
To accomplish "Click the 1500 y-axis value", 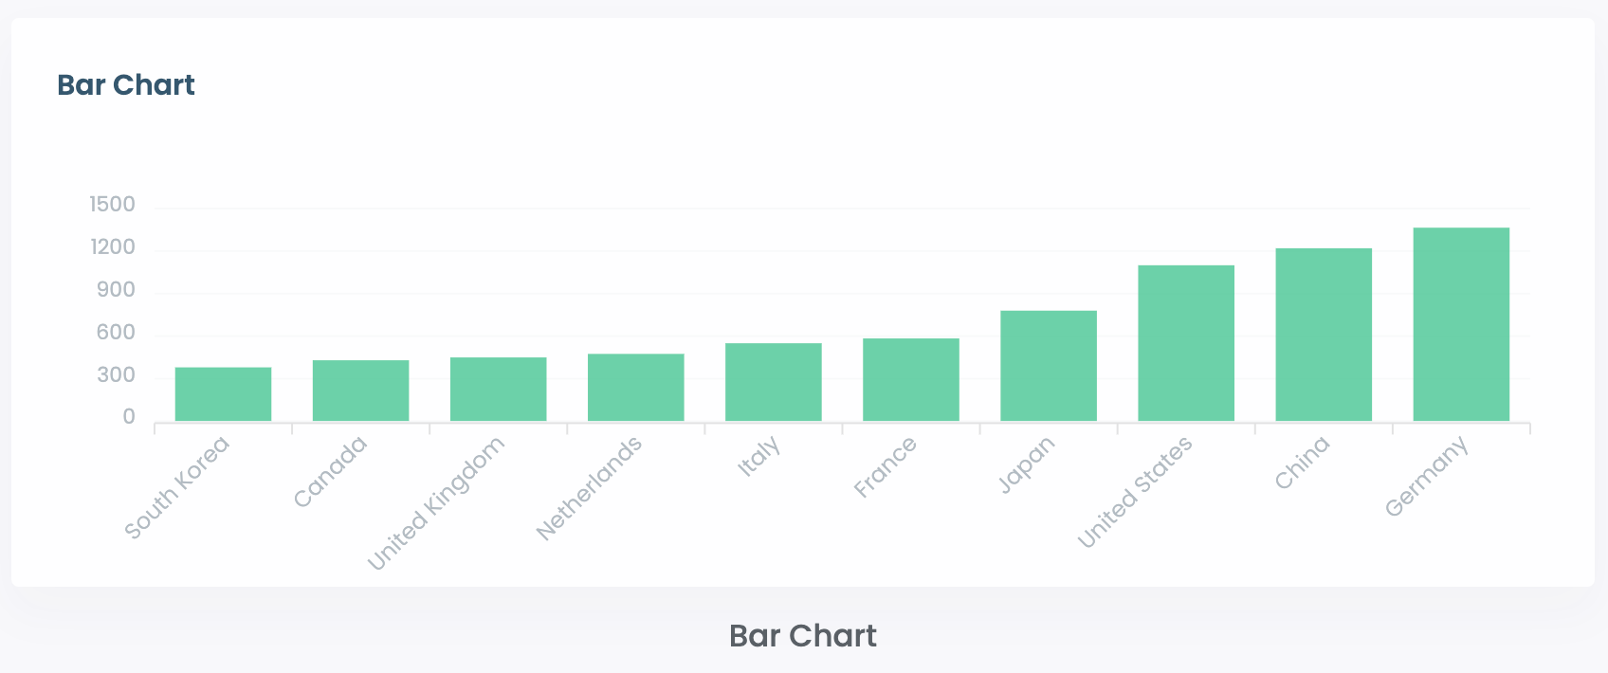I will 113,205.
